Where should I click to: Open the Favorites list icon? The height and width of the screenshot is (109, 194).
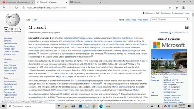(177, 8)
